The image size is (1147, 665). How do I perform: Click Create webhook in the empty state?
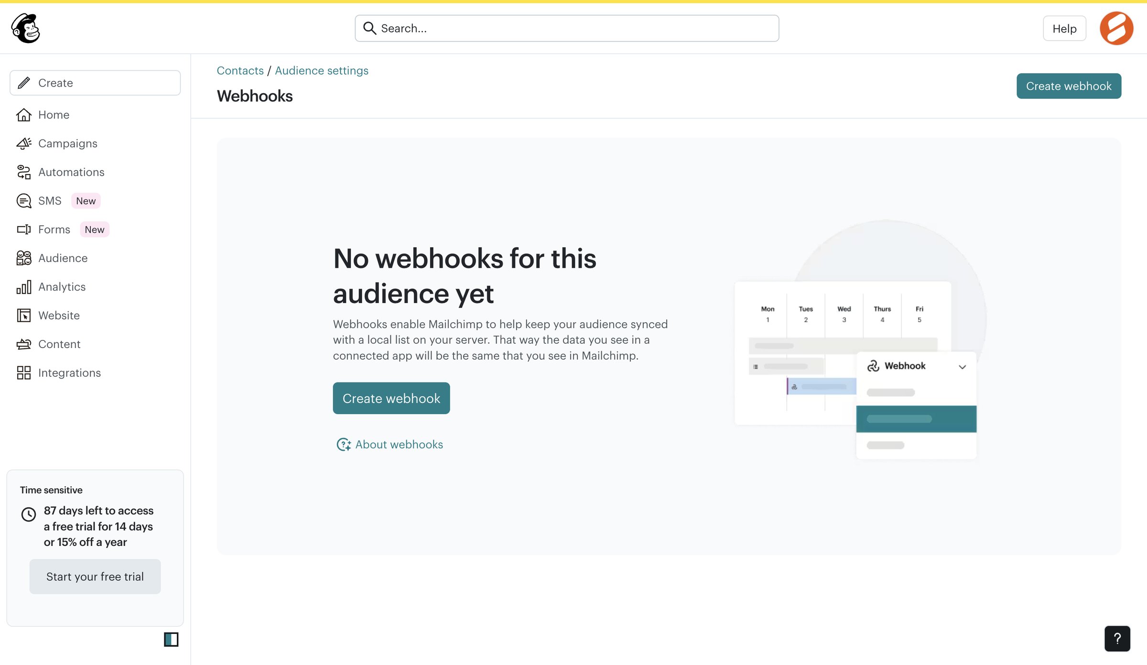coord(391,398)
